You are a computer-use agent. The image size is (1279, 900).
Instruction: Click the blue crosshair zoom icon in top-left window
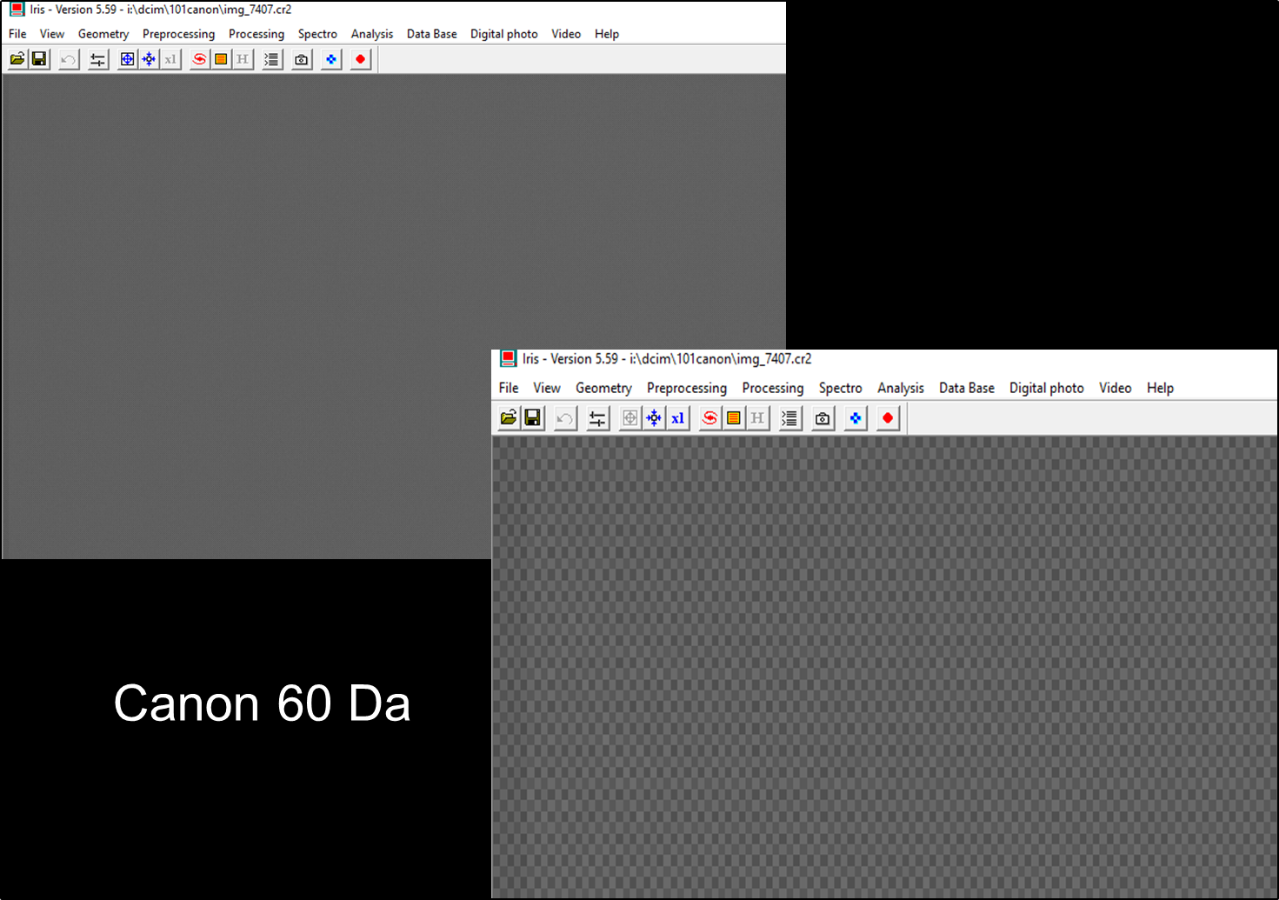pos(128,59)
